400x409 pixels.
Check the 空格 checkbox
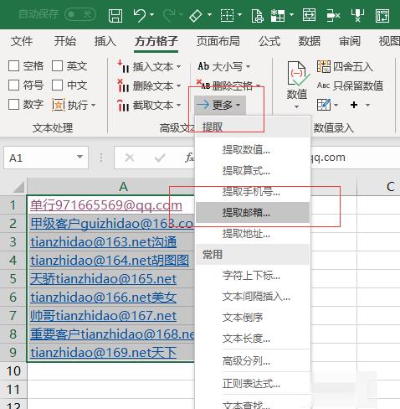(x=13, y=66)
